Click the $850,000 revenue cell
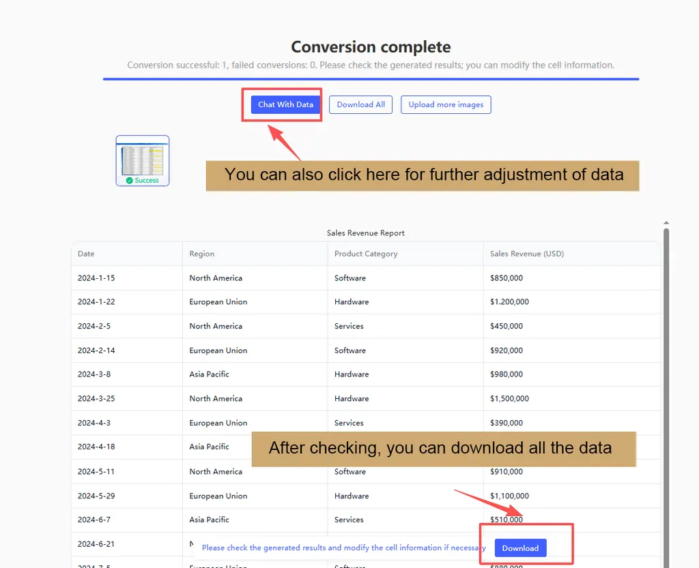This screenshot has height=568, width=699. pyautogui.click(x=507, y=278)
